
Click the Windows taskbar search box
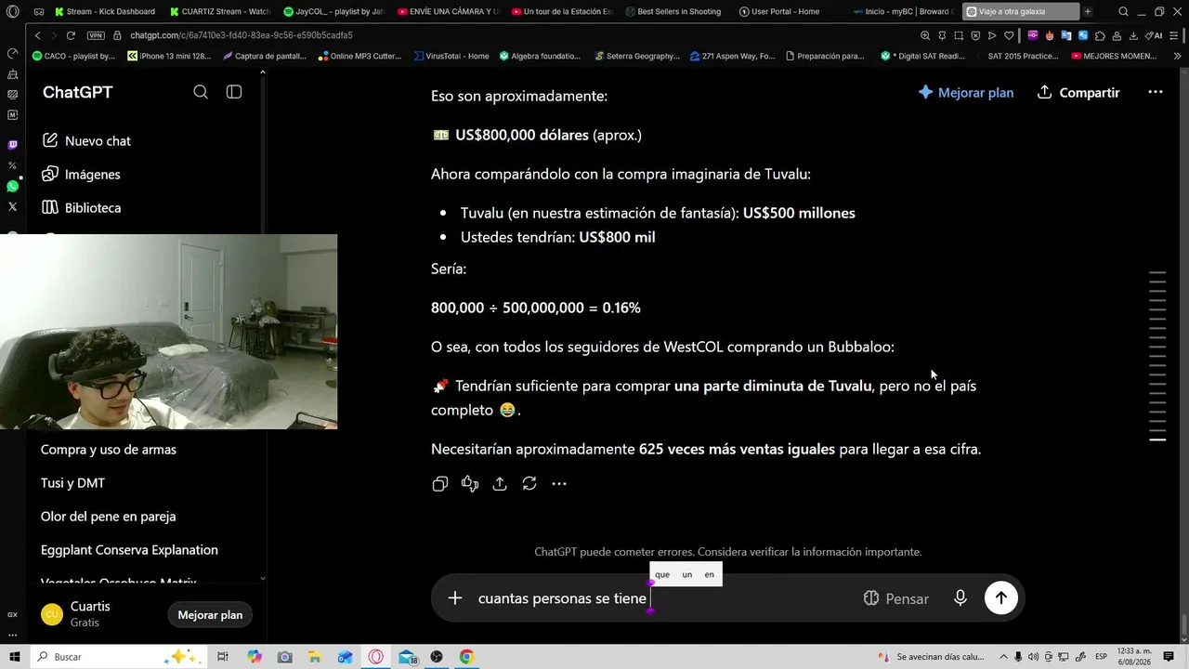pos(119,657)
